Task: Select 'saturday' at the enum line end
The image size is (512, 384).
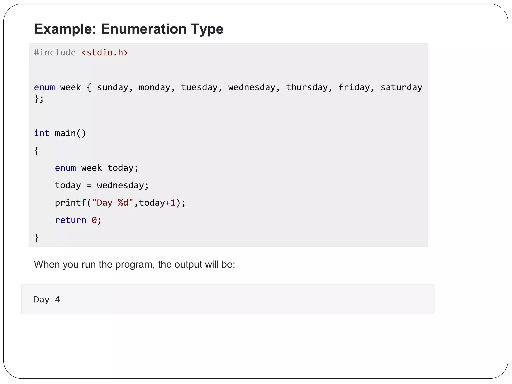Action: click(x=401, y=87)
